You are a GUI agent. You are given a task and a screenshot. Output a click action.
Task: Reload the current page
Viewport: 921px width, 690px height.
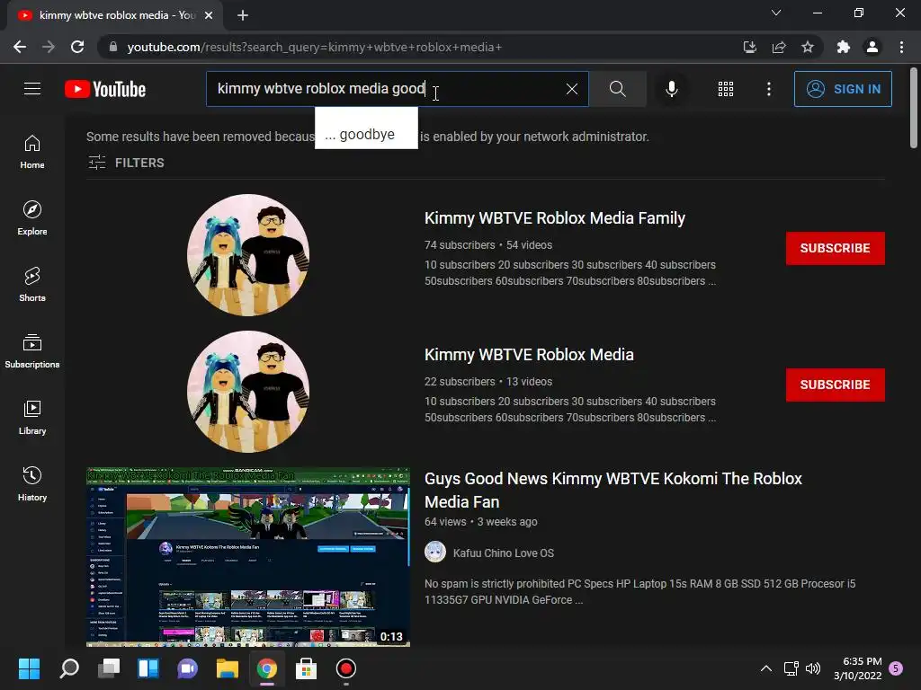[77, 47]
